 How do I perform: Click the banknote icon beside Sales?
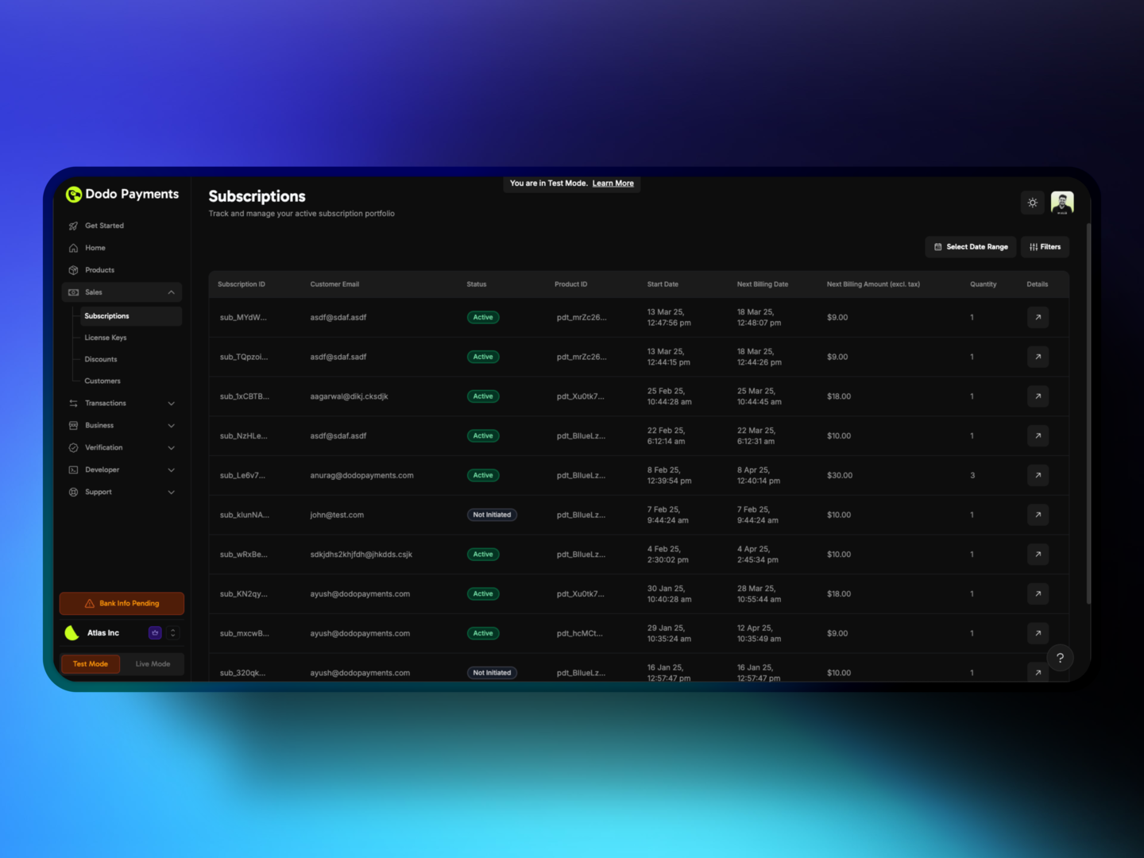click(73, 292)
